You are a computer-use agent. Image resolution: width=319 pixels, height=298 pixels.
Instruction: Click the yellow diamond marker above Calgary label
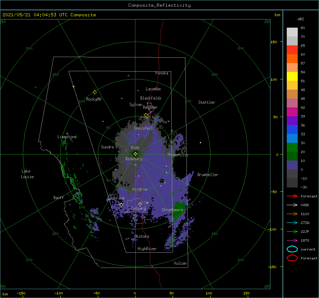click(x=140, y=204)
